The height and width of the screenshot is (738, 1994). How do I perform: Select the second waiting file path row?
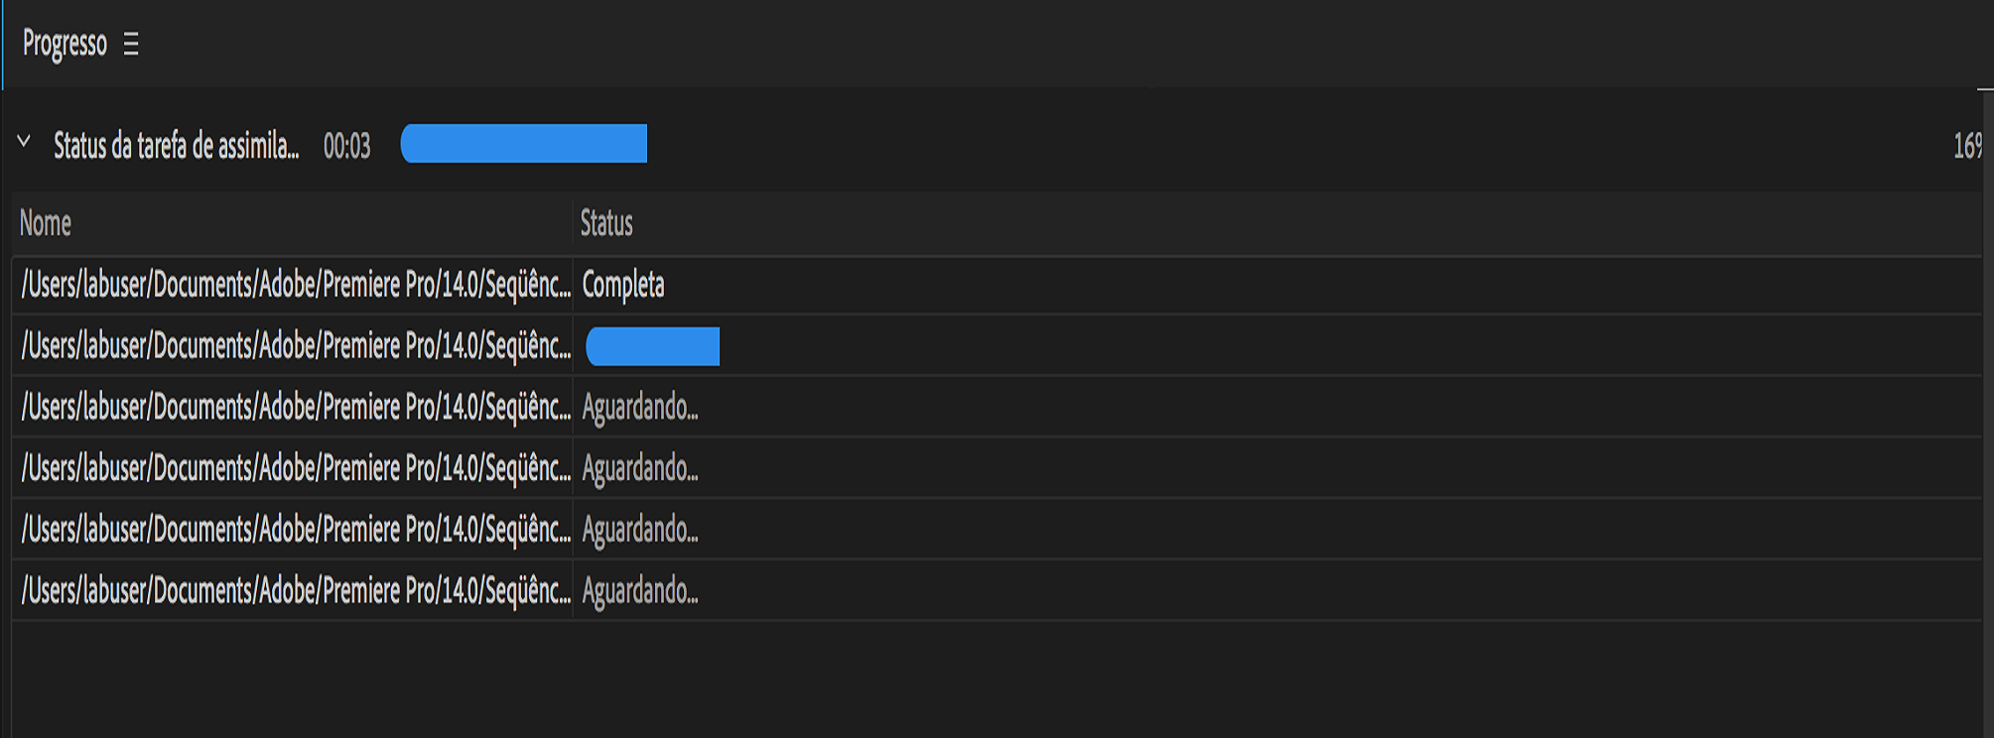point(295,468)
